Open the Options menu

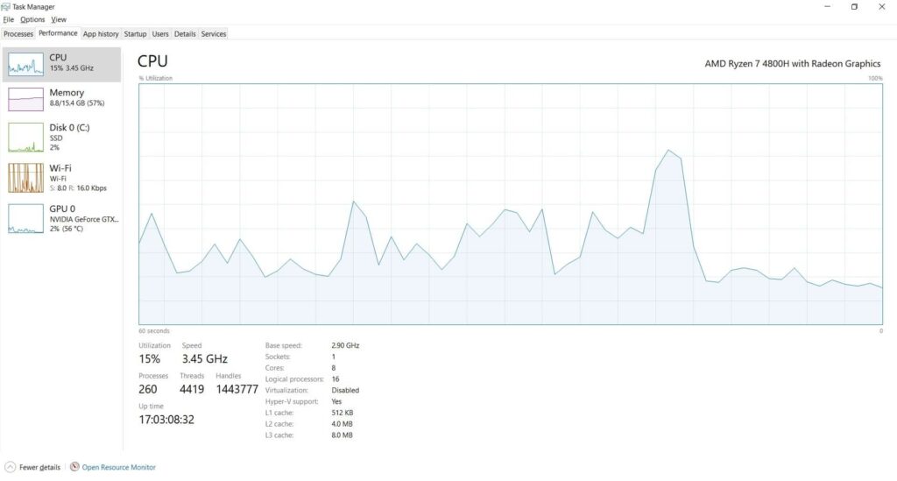[32, 19]
